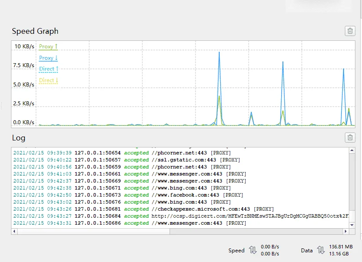Select the 09:42:37 www.messenger.com log entry
Viewport: 362px width, 262px height.
click(x=130, y=181)
